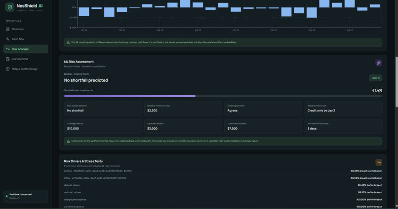The height and width of the screenshot is (209, 398).
Task: Click the deposit delays stress test row
Action: pyautogui.click(x=223, y=185)
